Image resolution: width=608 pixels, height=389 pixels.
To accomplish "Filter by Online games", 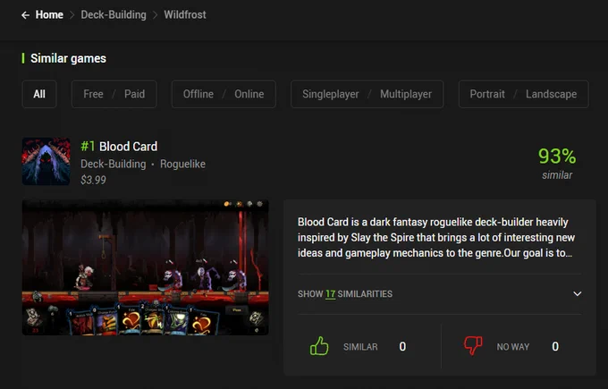I will tap(249, 94).
